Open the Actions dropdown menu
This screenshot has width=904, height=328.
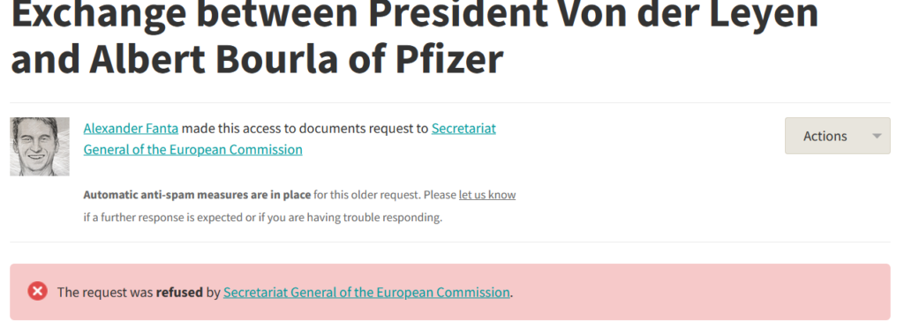[837, 136]
